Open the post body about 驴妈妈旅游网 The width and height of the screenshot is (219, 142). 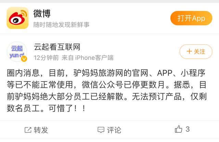(107, 91)
